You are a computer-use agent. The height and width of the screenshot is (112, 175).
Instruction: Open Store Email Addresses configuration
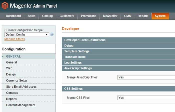tap(21, 87)
